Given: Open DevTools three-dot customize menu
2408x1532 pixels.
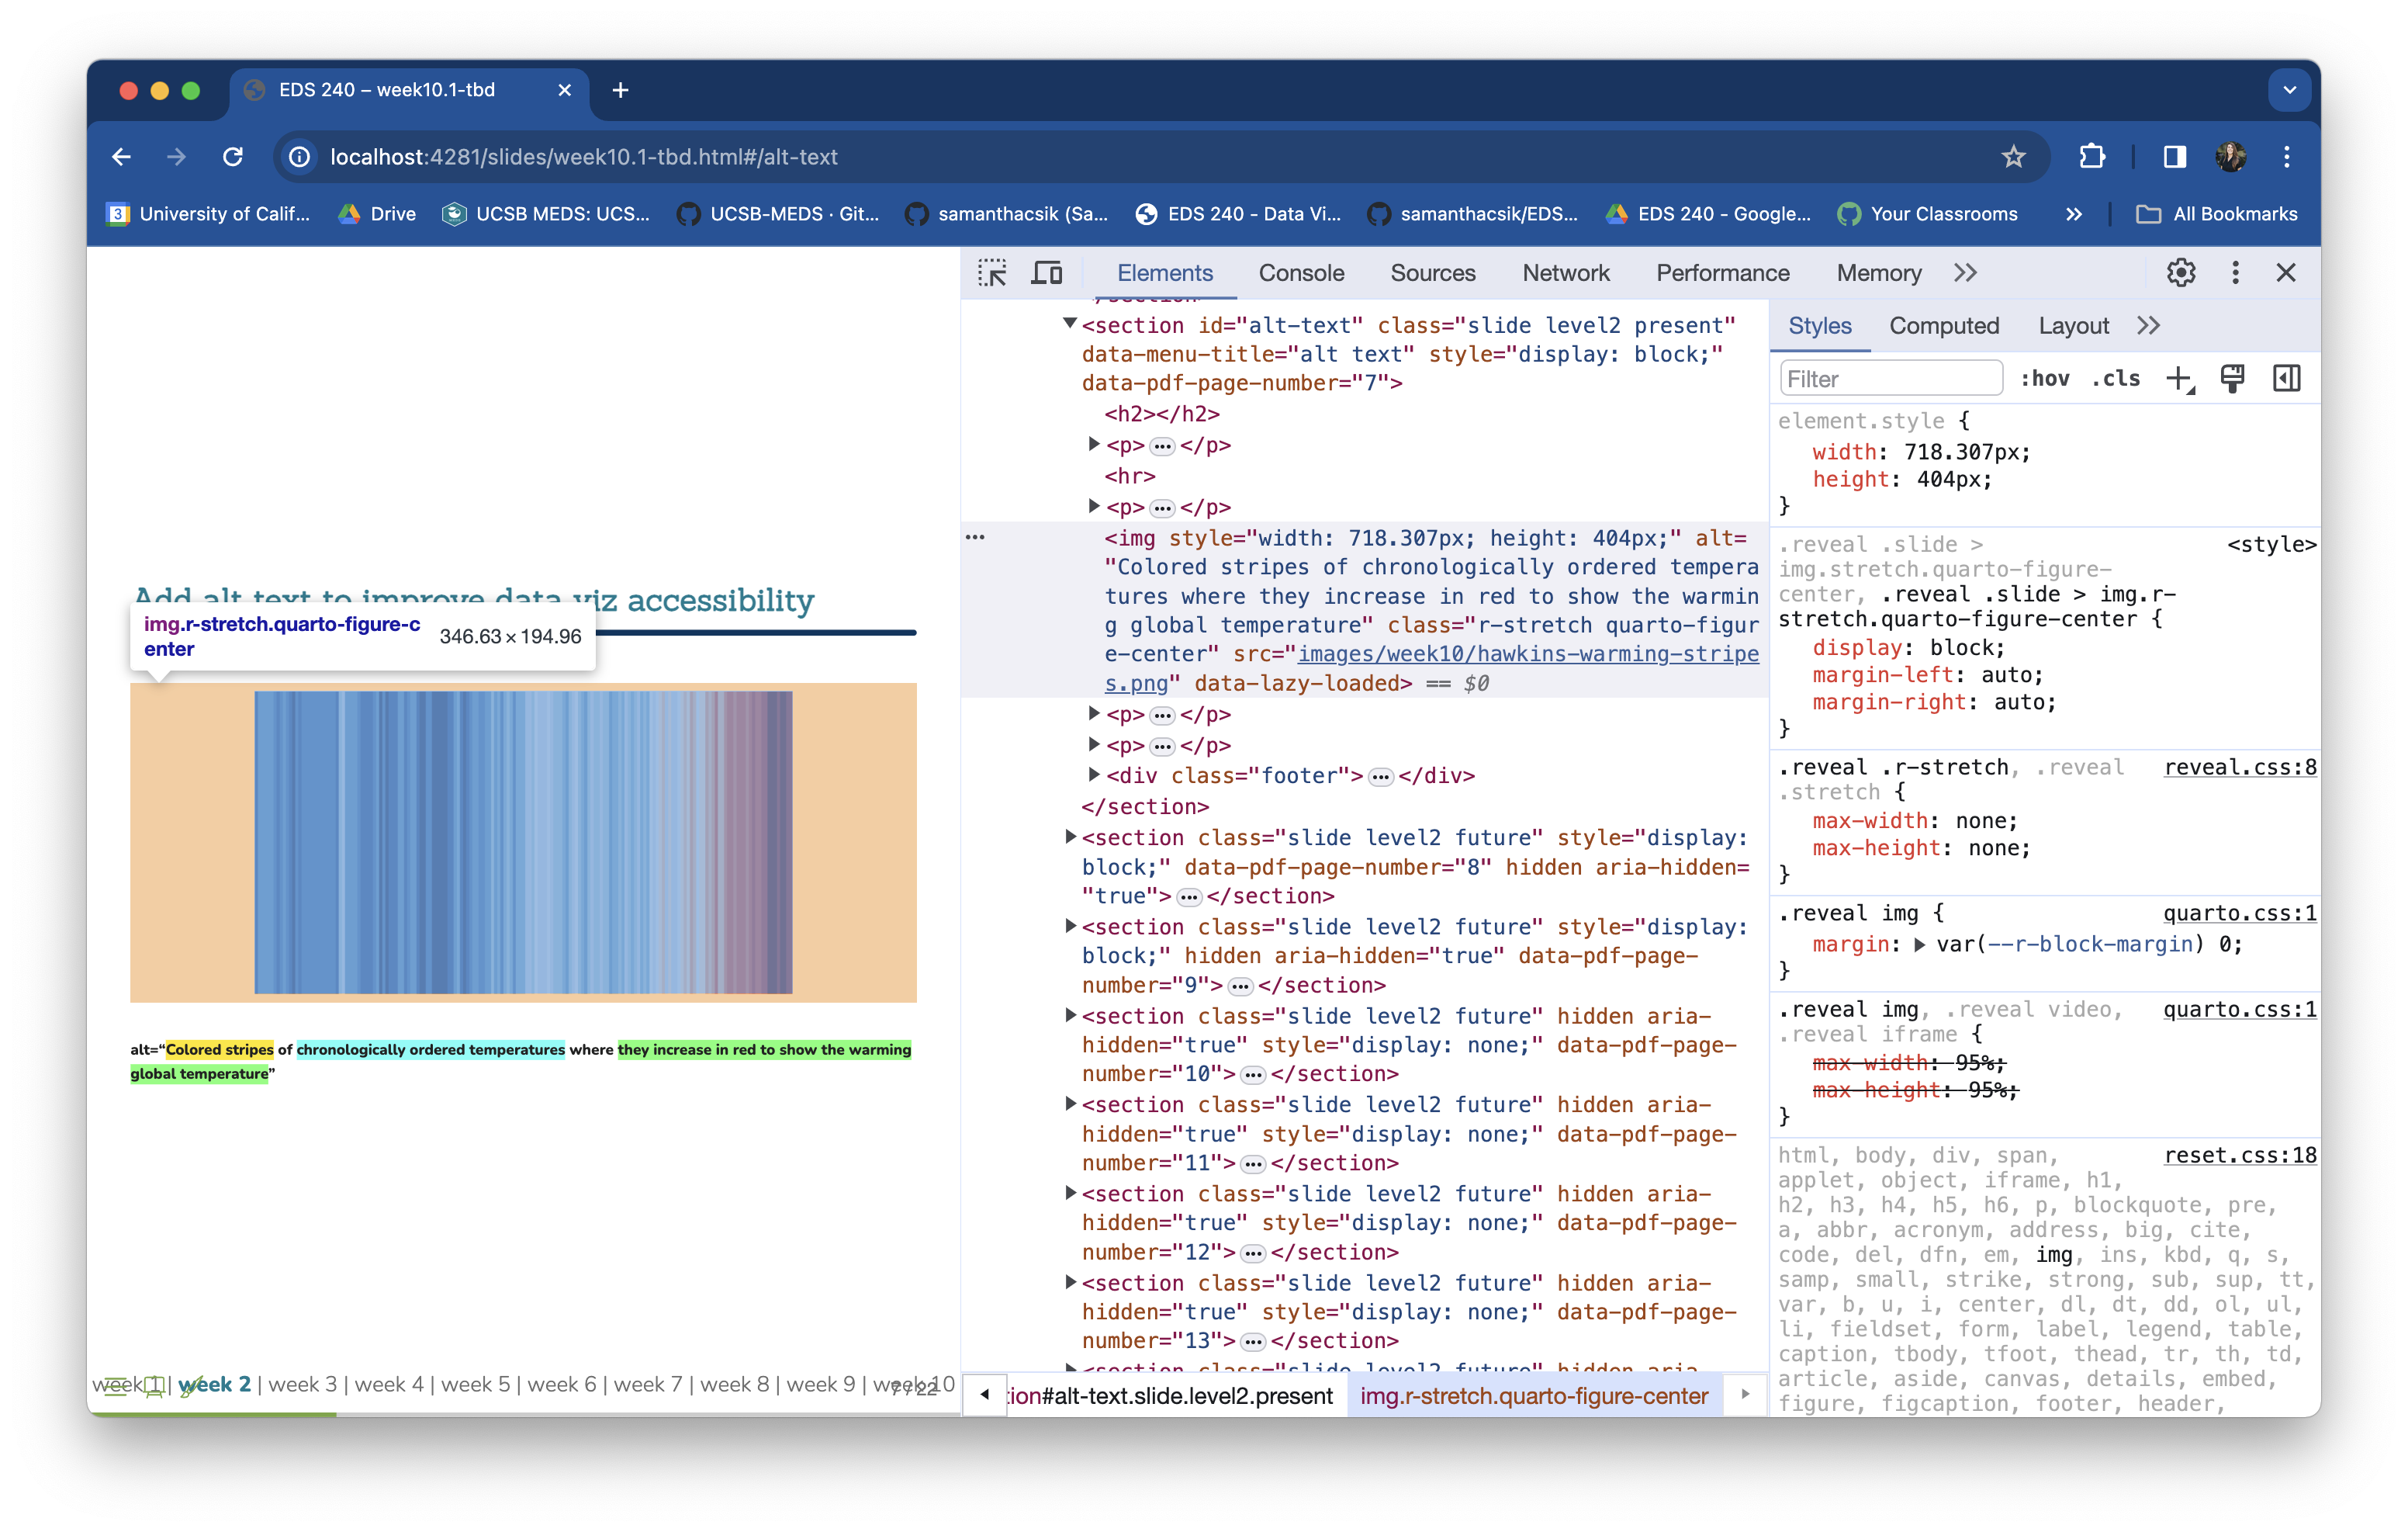Looking at the screenshot, I should pos(2235,272).
